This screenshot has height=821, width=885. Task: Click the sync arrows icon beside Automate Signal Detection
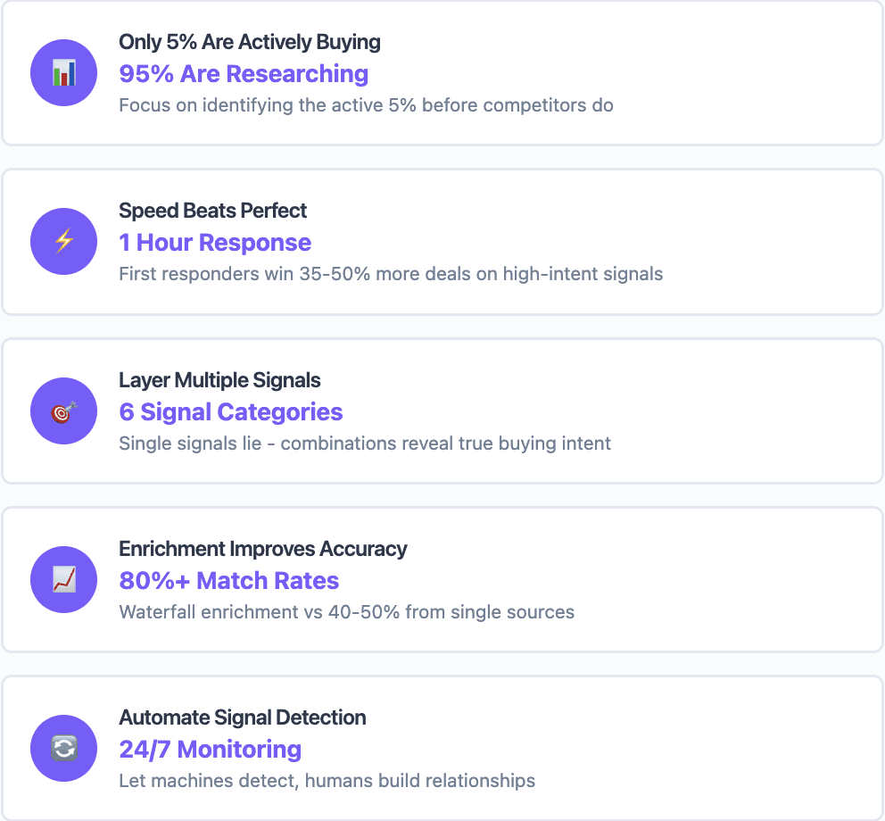63,749
